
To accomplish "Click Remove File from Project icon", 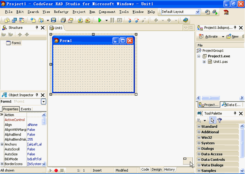I will click(88, 20).
